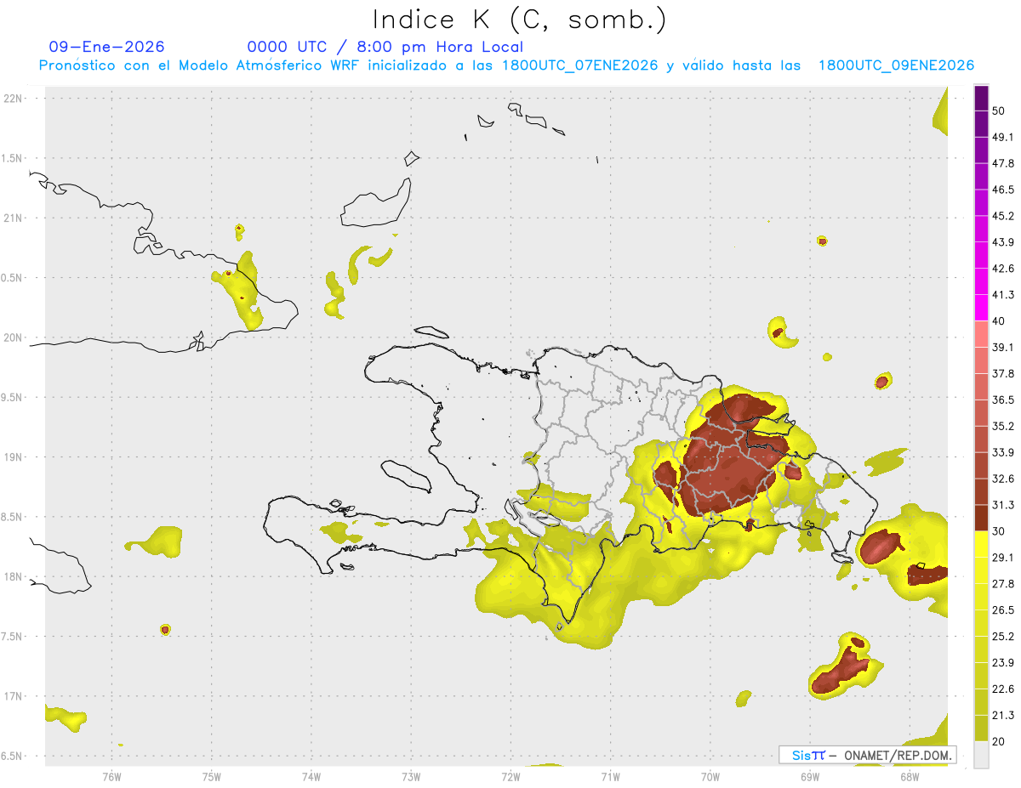Click the dark brown swatch between 30 and 31.3
The image size is (1021, 788).
coord(981,518)
